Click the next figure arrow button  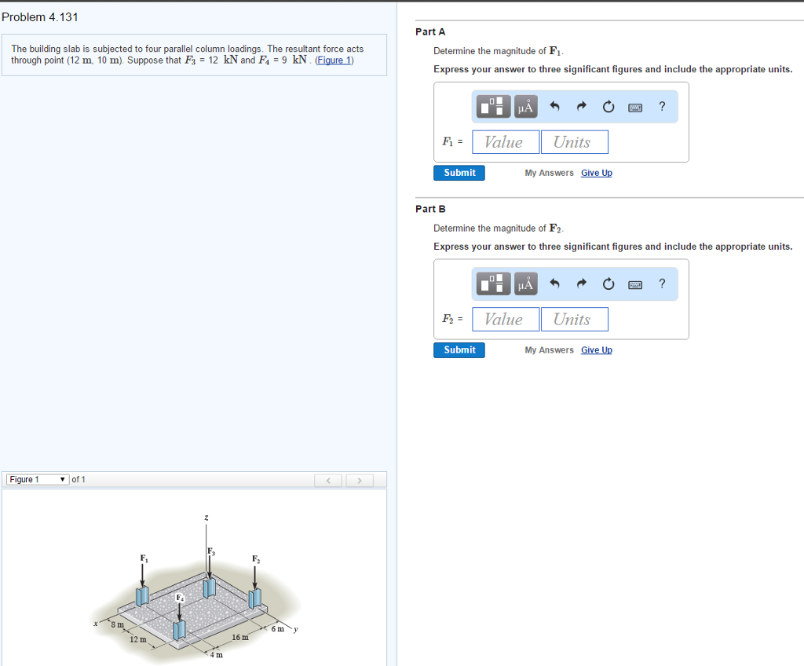click(360, 479)
